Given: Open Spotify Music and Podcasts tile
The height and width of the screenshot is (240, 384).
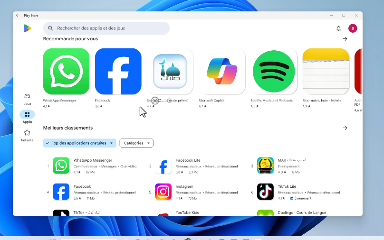Looking at the screenshot, I should 274,71.
